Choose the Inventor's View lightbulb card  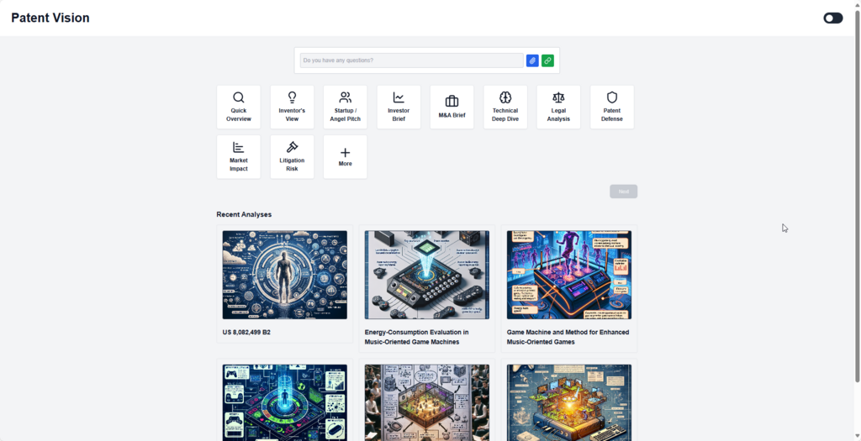(x=292, y=107)
